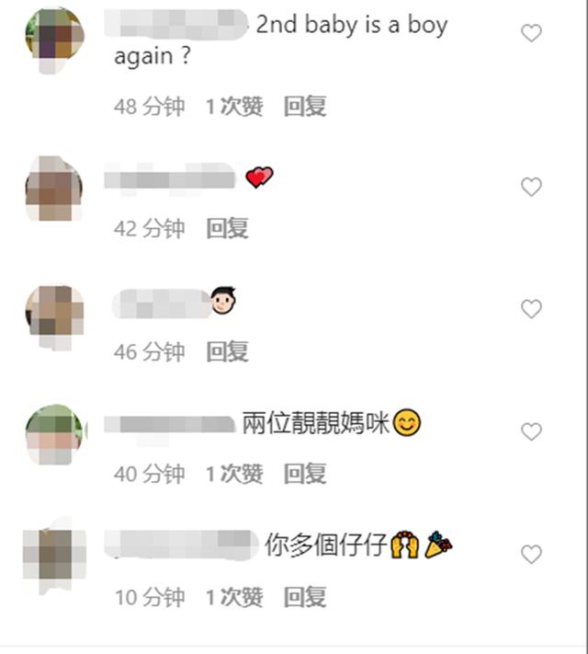This screenshot has height=654, width=588.
Task: Open username of the 你多個仔仔 commenter
Action: coord(182,545)
